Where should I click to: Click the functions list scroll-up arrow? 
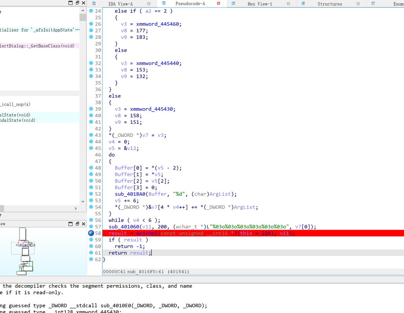(x=83, y=10)
